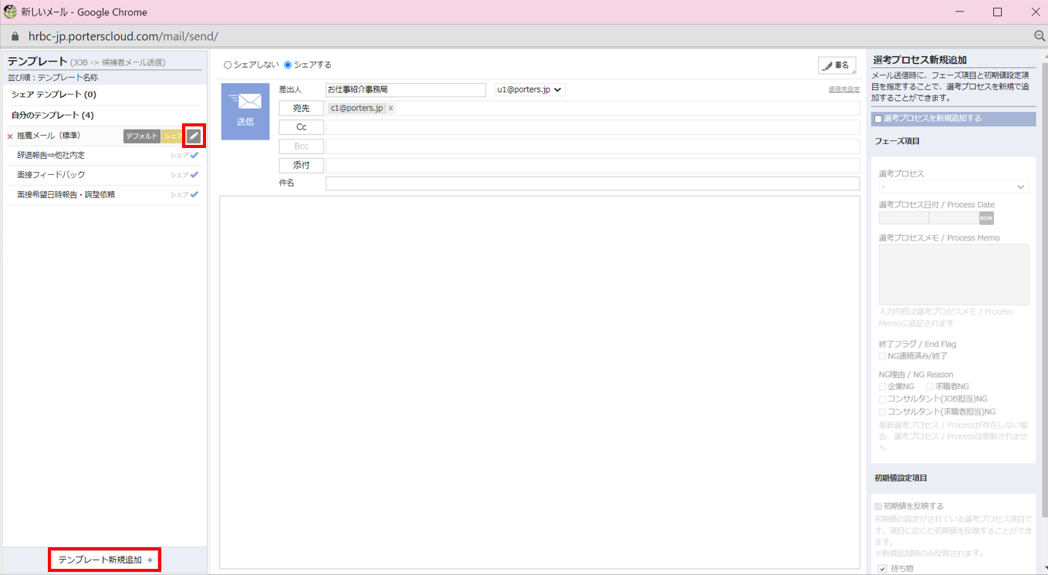Screen dimensions: 1048x575
Task: Open 面接希望日時報告・調整依頼 template
Action: [66, 195]
